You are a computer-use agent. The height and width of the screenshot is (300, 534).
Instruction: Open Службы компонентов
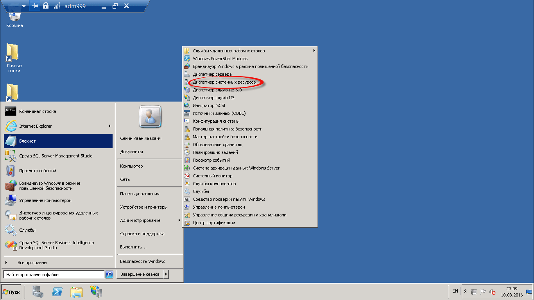click(250, 184)
